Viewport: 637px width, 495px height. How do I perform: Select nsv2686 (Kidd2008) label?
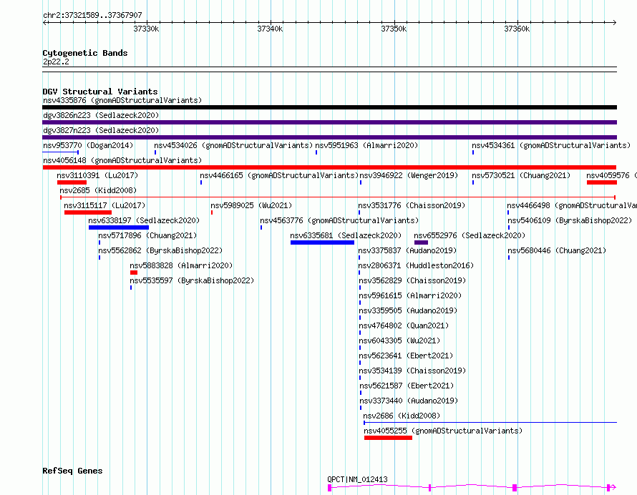[402, 416]
